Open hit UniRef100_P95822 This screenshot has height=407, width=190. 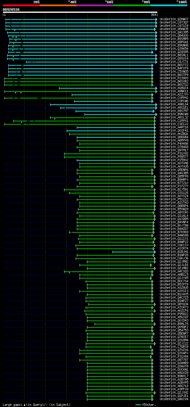point(174,314)
